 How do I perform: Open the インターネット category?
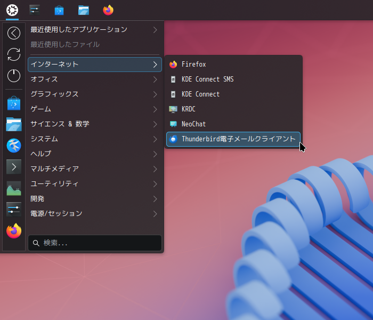[x=95, y=65]
